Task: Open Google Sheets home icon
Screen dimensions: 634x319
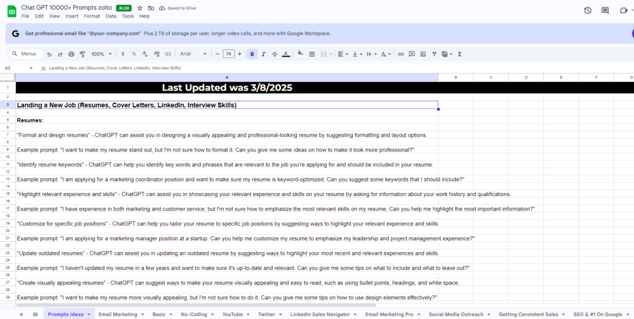Action: pyautogui.click(x=12, y=11)
